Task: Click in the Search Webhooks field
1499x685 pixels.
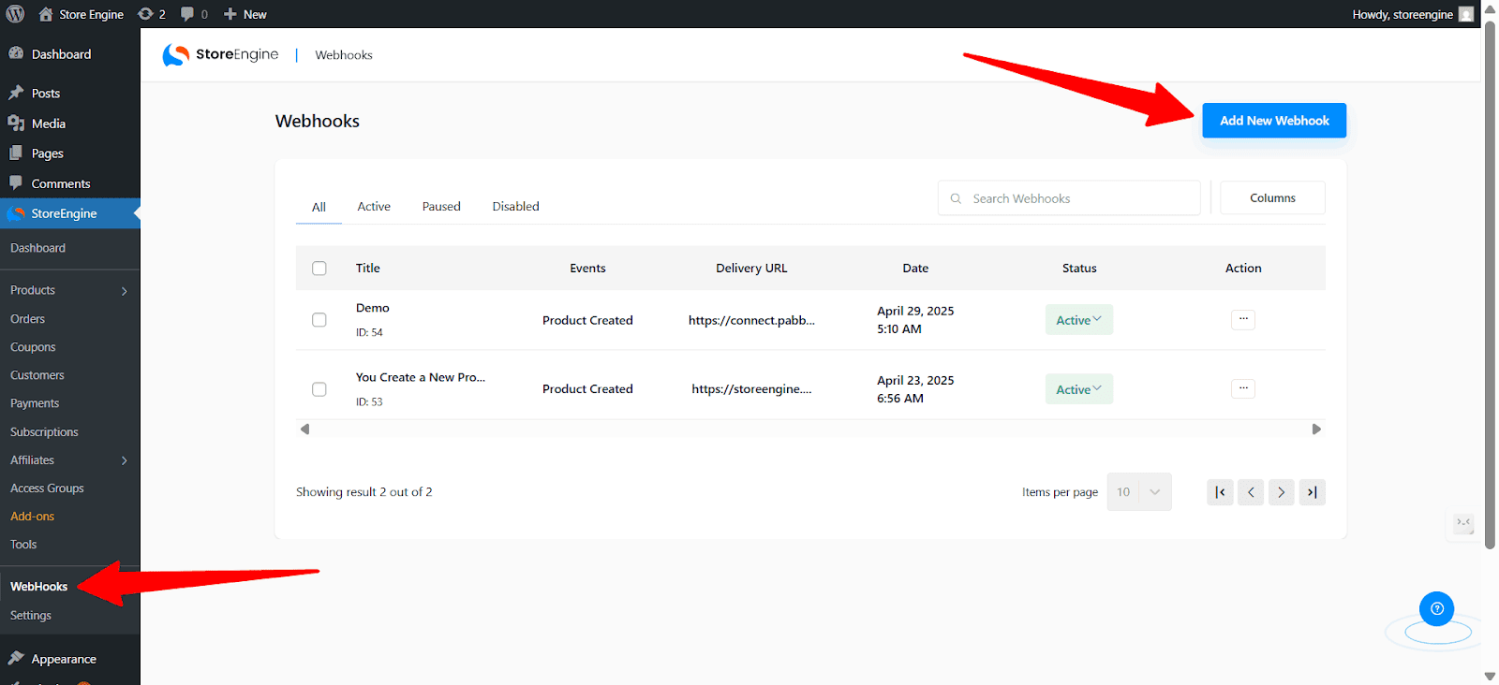Action: point(1069,198)
